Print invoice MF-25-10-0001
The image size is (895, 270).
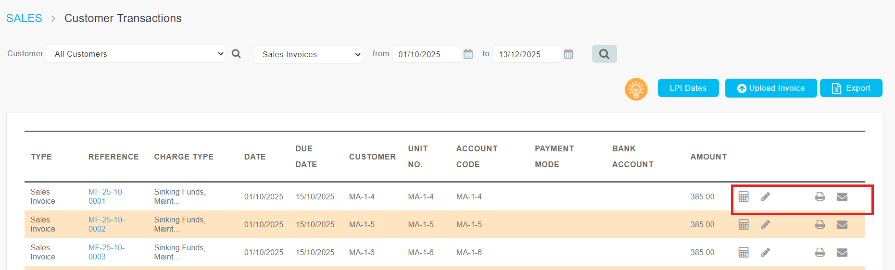click(x=820, y=197)
